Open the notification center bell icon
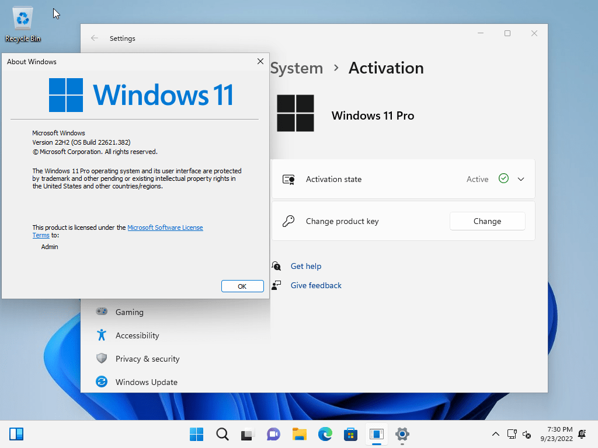 (582, 434)
